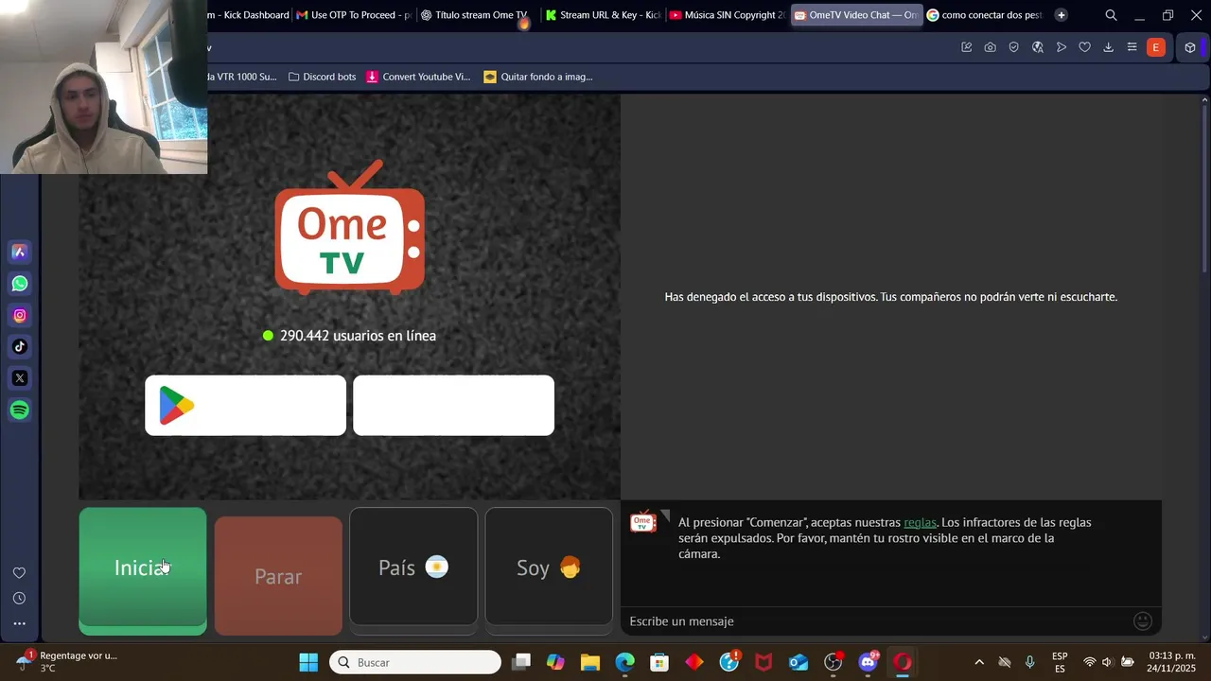Open history clock in the sidebar
The image size is (1211, 681).
[19, 599]
